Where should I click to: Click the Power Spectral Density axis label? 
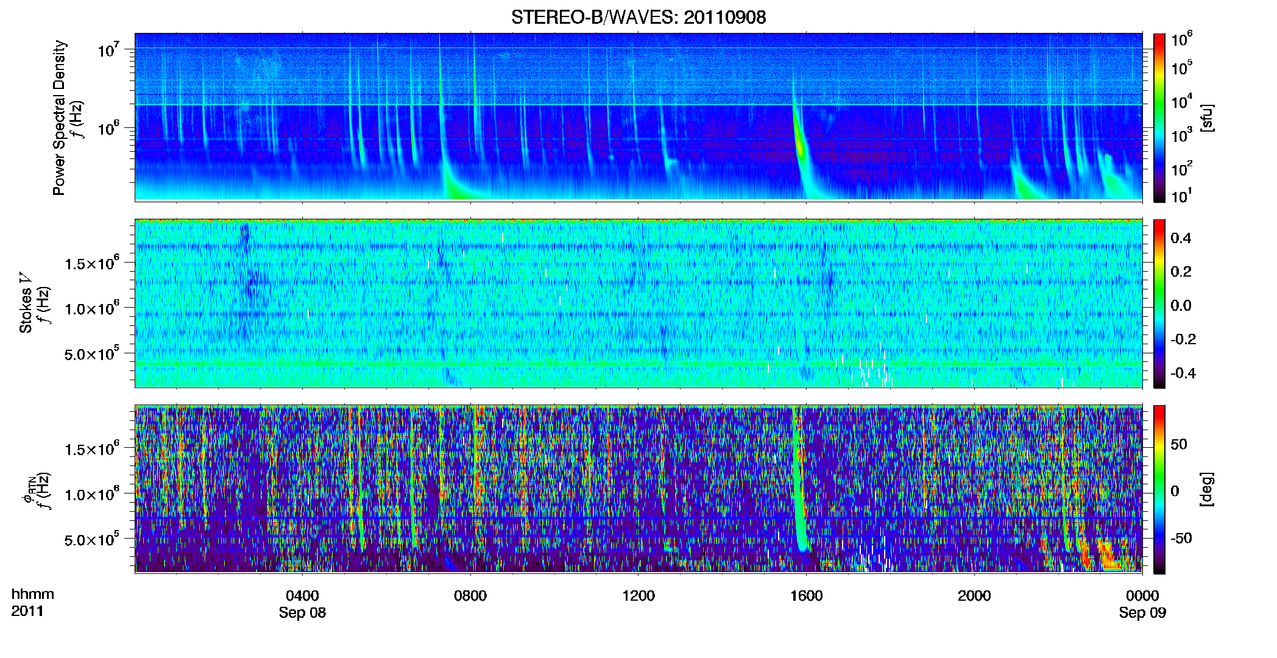click(x=59, y=118)
